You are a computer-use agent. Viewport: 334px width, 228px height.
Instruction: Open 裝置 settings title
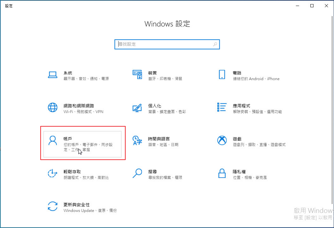pos(152,73)
